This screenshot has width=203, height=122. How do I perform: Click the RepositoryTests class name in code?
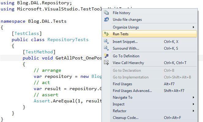pos(68,40)
